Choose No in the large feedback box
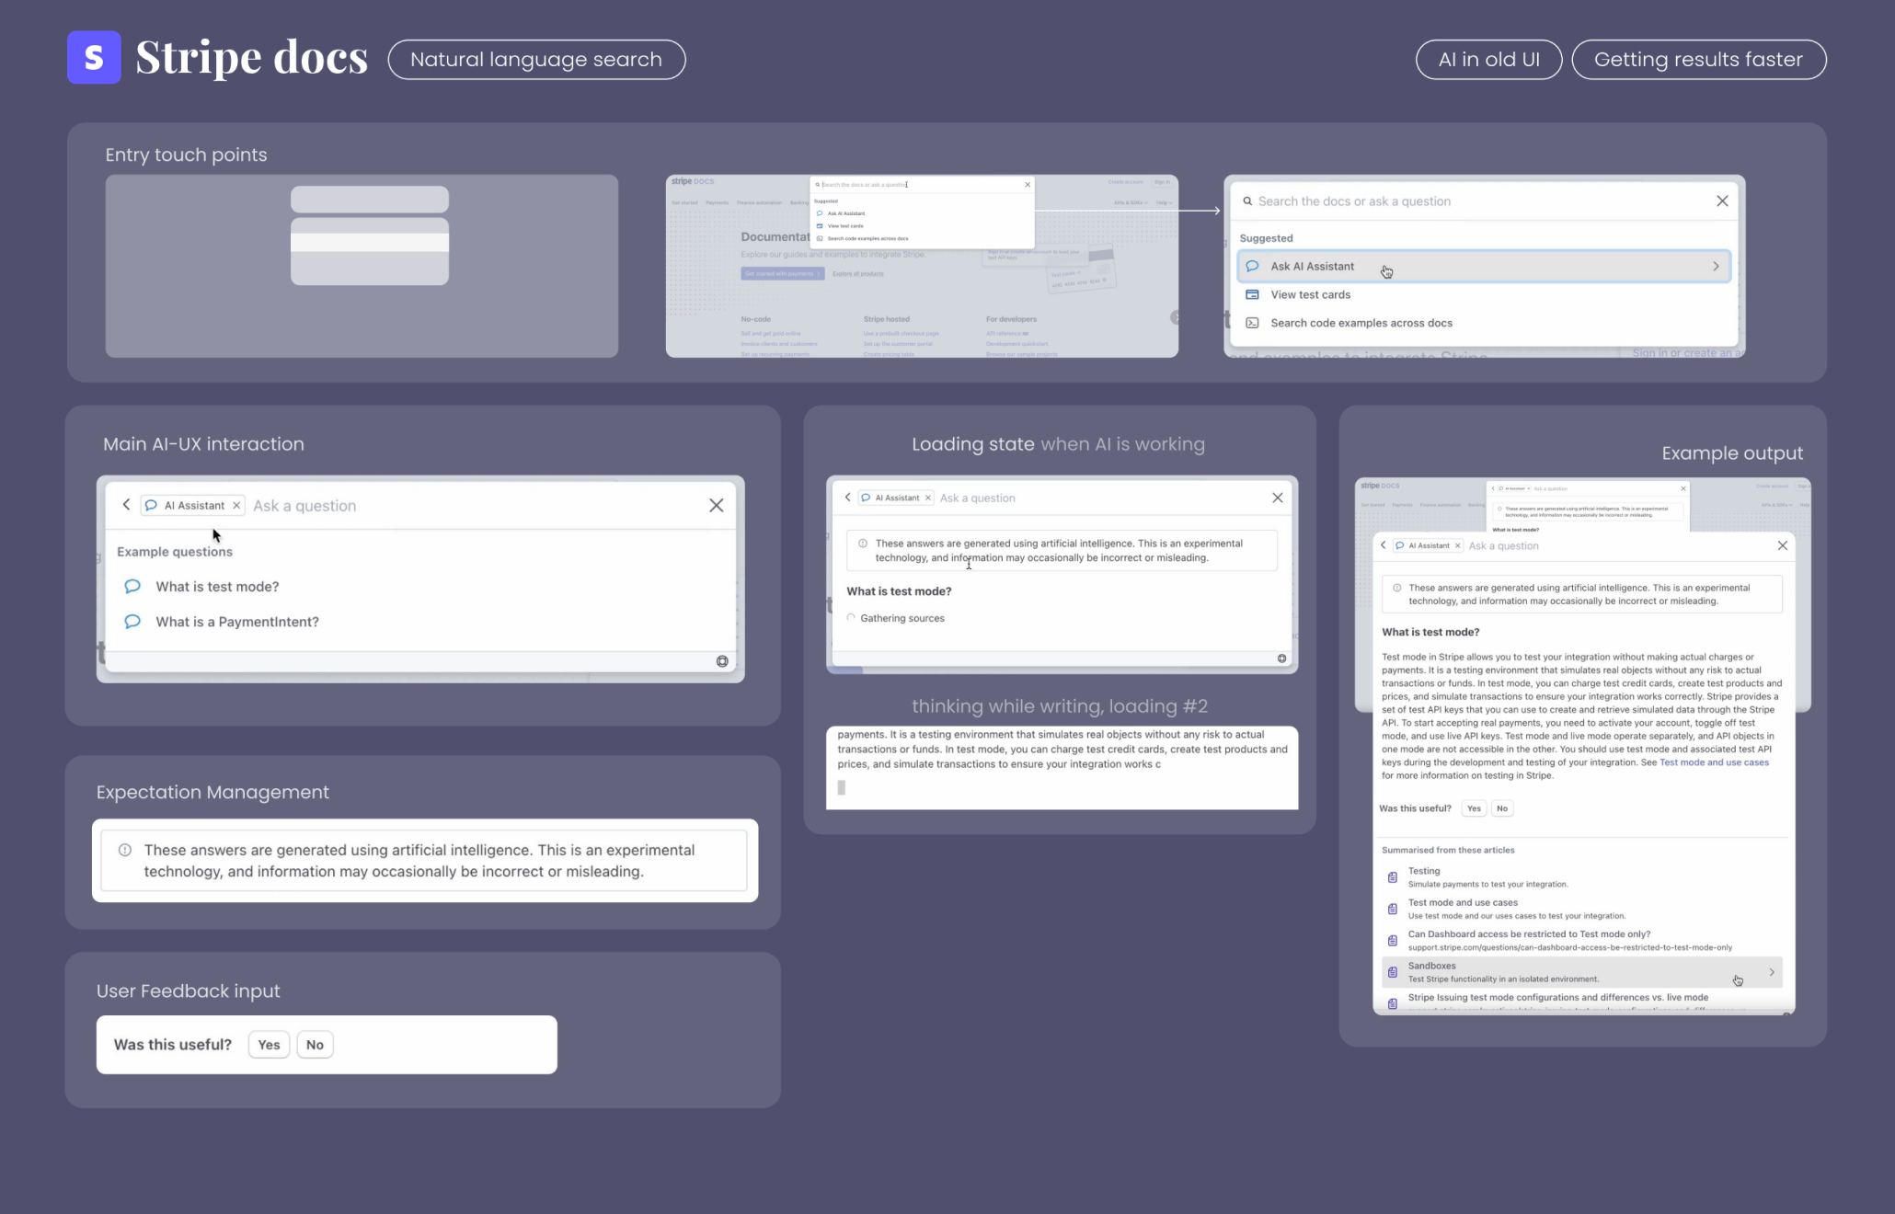Image resolution: width=1895 pixels, height=1214 pixels. point(315,1045)
